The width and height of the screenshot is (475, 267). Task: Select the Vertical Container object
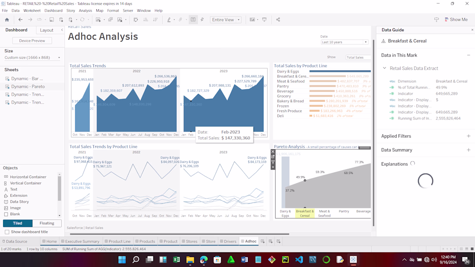(x=25, y=183)
